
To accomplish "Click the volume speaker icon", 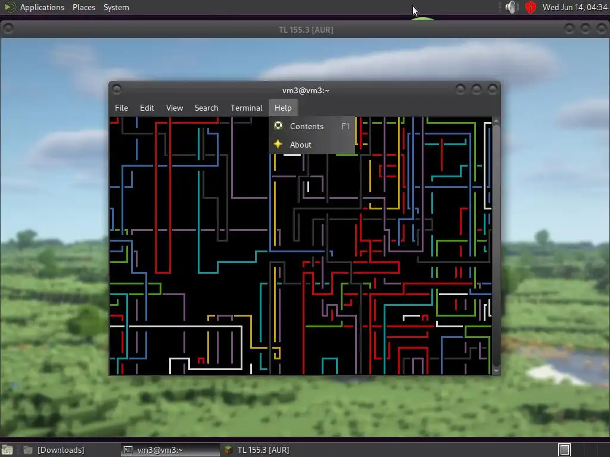I will (511, 7).
